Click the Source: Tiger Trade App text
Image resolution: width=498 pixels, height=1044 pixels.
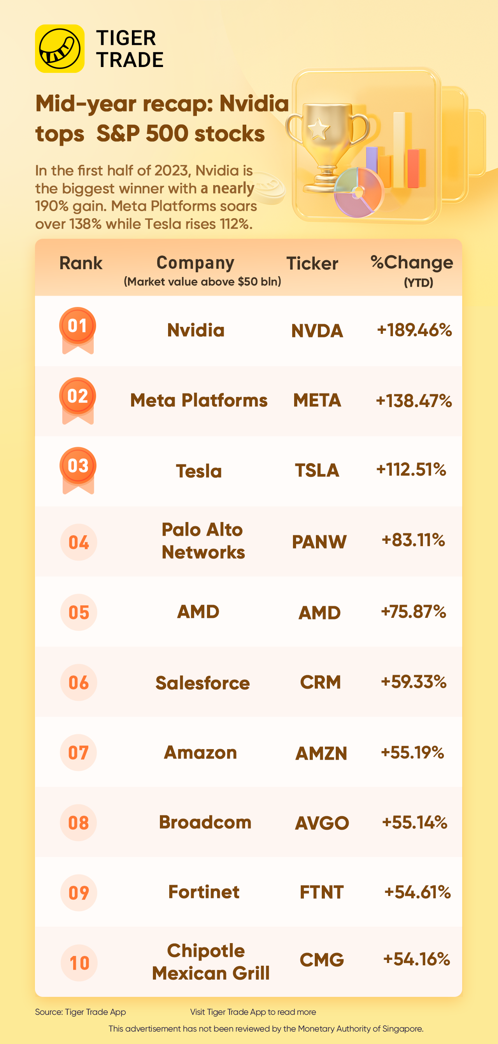pos(80,1012)
